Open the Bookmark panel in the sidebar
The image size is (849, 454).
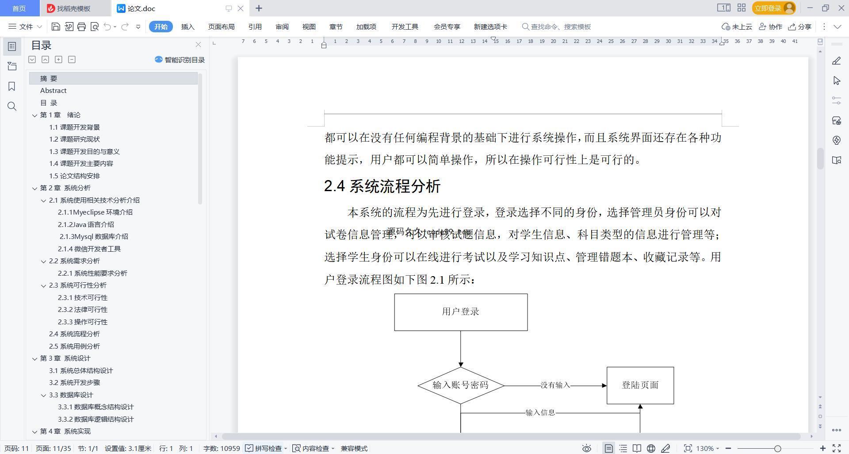[x=12, y=86]
